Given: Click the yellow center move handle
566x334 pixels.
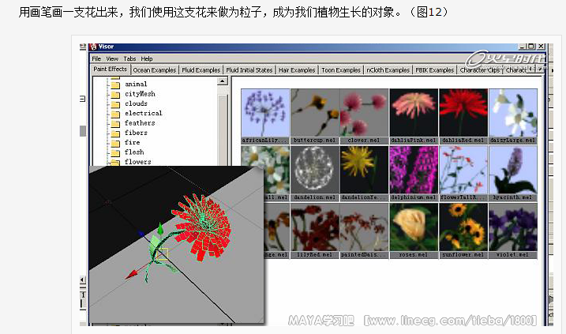Looking at the screenshot, I should pos(163,253).
